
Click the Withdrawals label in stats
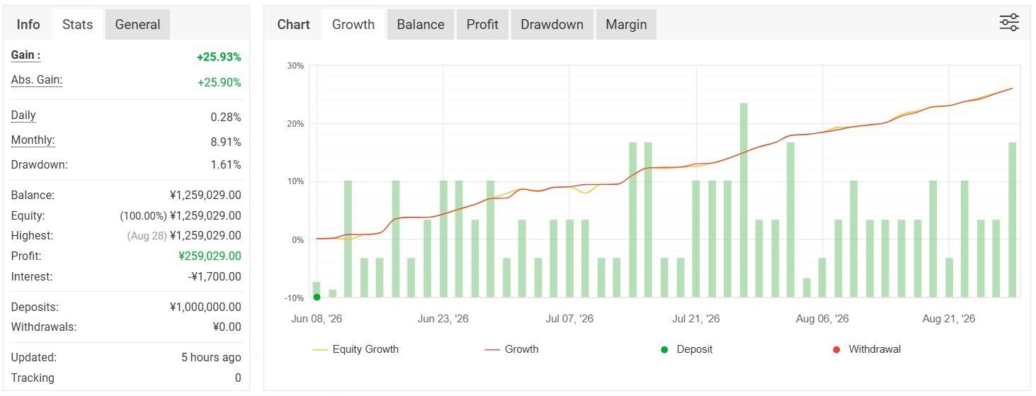click(x=44, y=327)
